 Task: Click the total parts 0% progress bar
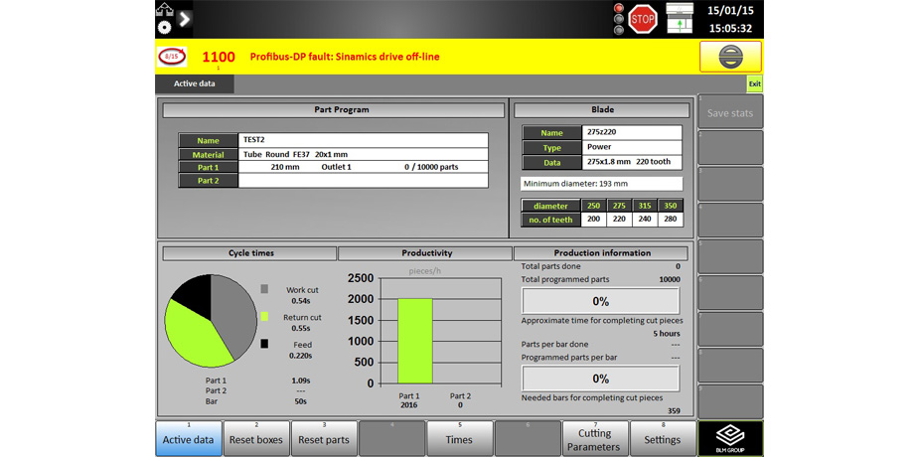coord(600,301)
